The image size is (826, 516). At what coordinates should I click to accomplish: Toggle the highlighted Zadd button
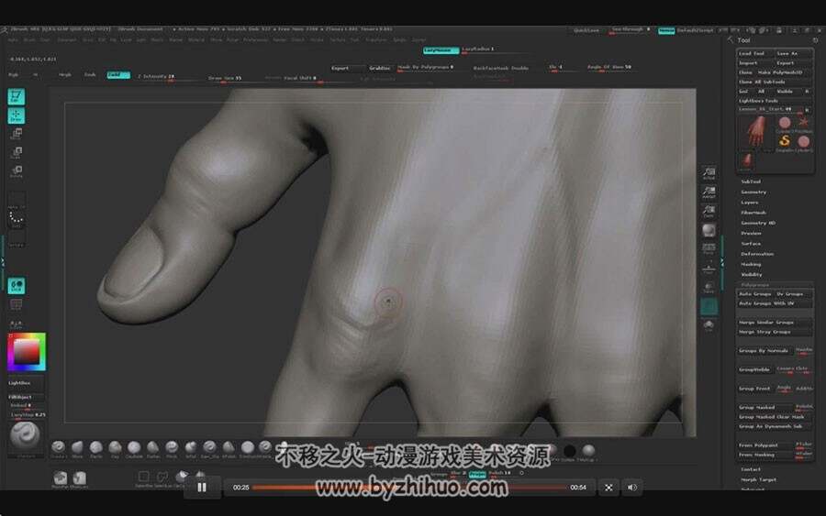pos(118,75)
